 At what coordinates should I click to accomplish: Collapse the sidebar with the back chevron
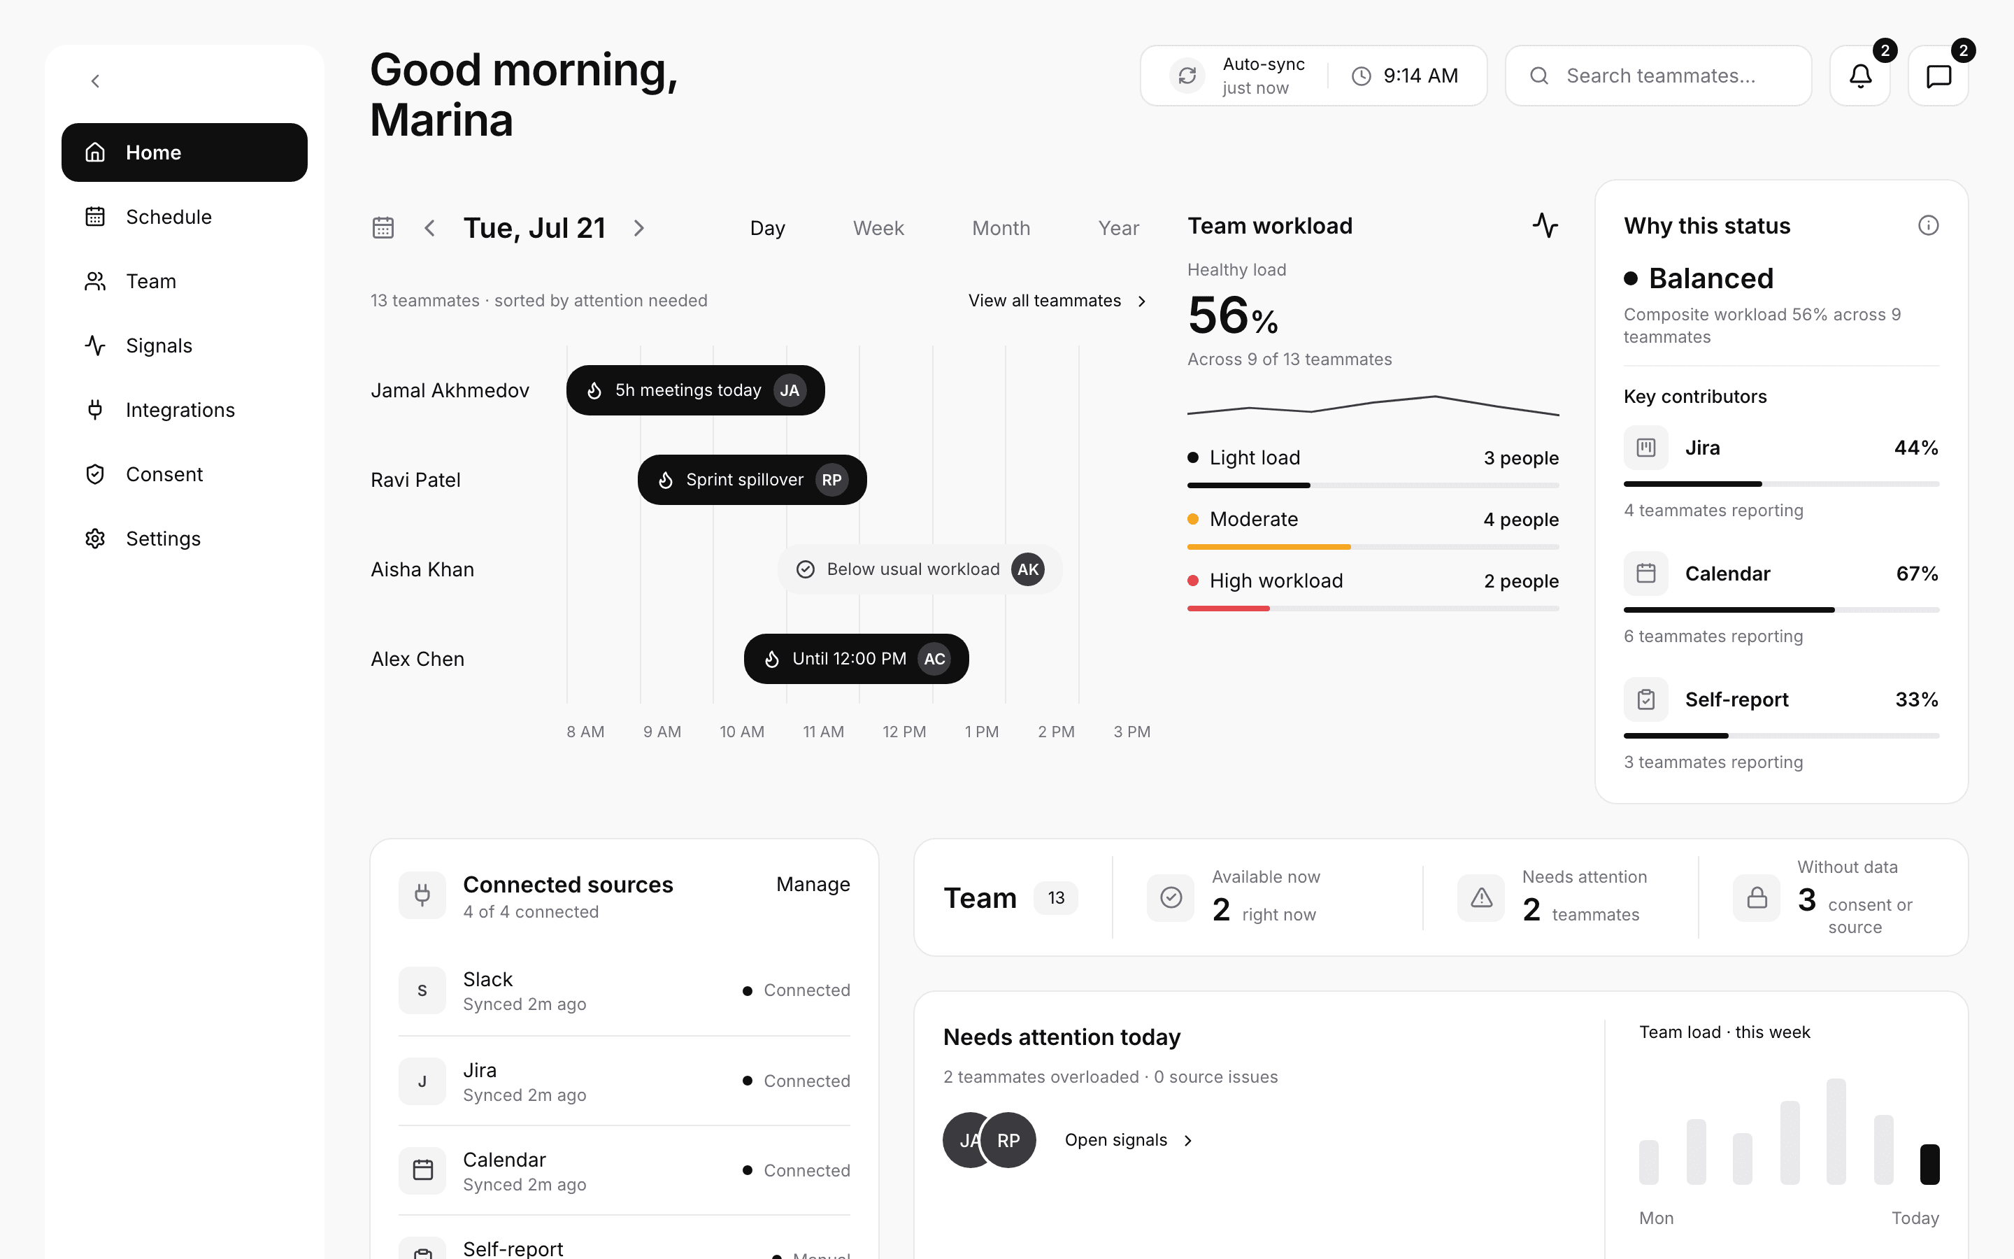tap(95, 80)
